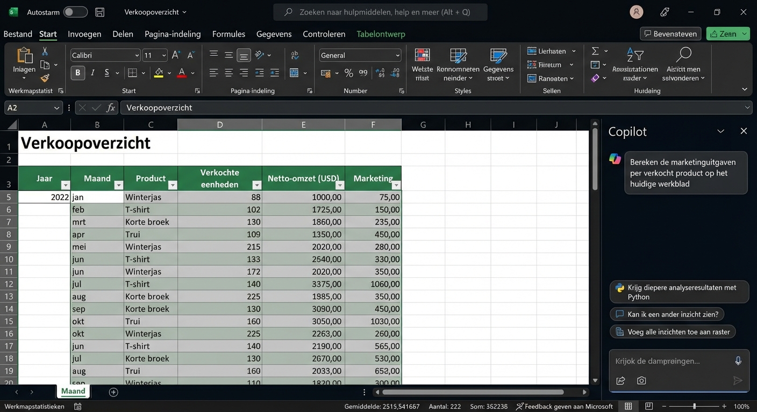
Task: Click the microphone icon in Copilot
Action: tap(738, 360)
